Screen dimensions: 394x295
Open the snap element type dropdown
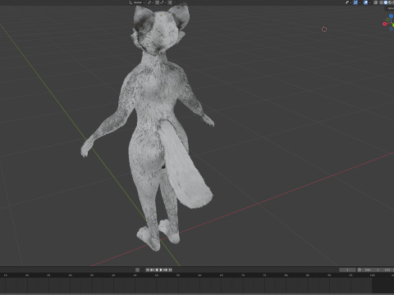(x=163, y=2)
